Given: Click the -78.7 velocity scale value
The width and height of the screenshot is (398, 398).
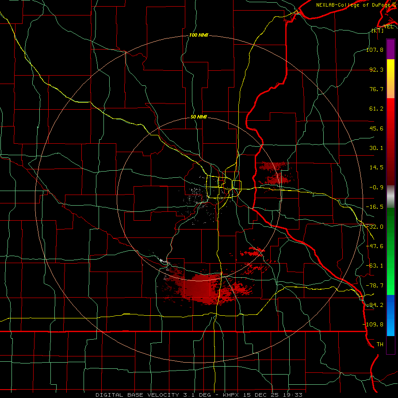Looking at the screenshot, I should tap(375, 286).
